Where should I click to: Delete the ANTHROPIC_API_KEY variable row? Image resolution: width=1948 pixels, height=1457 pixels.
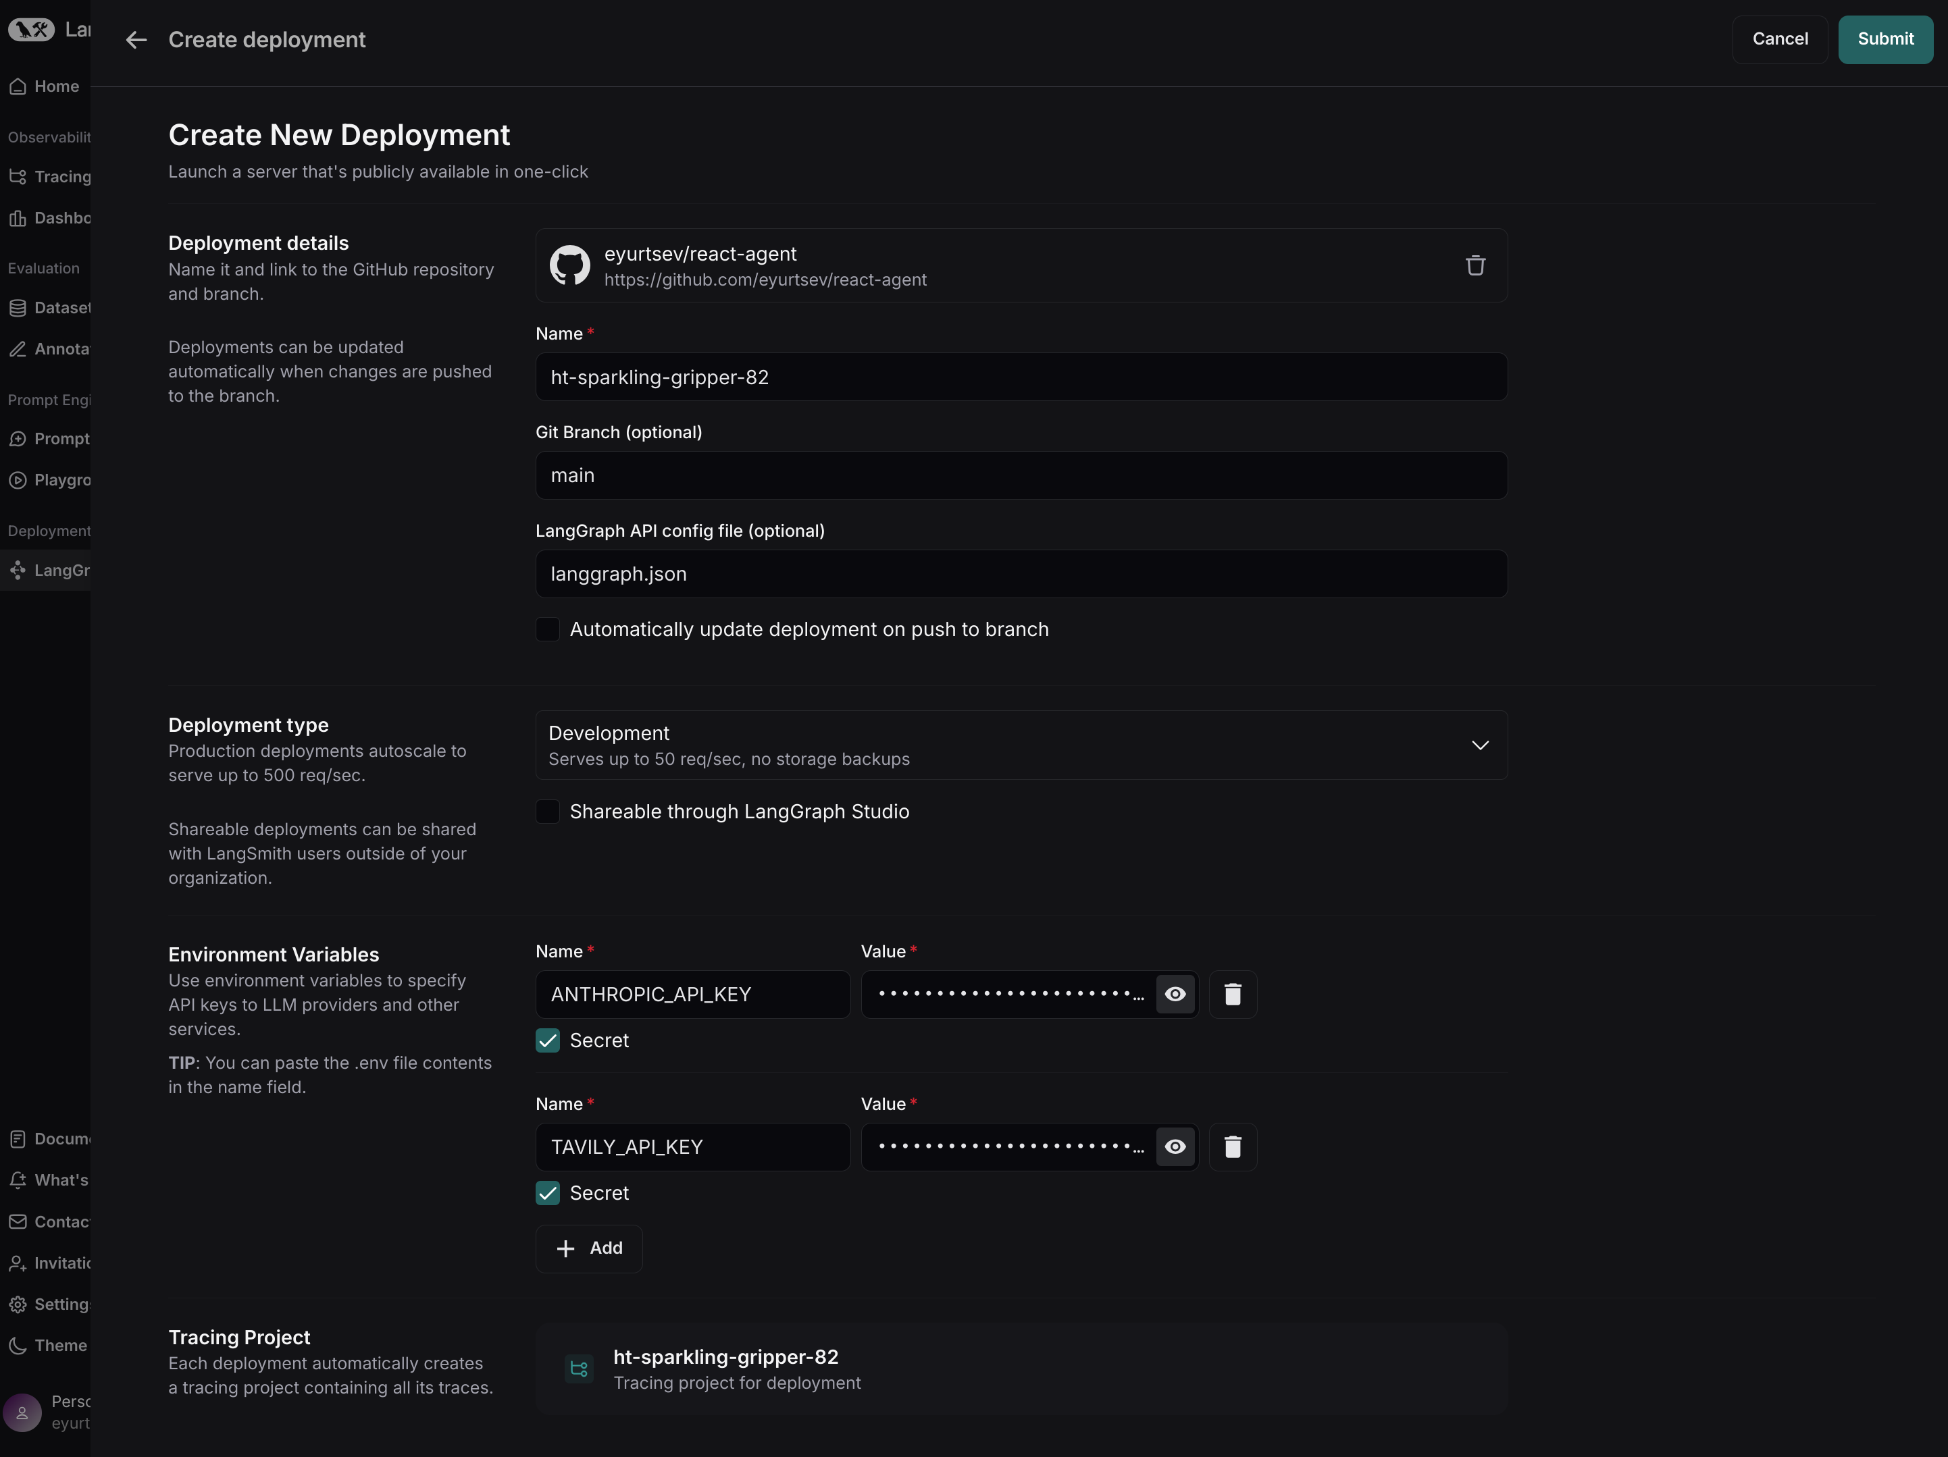[x=1233, y=995]
